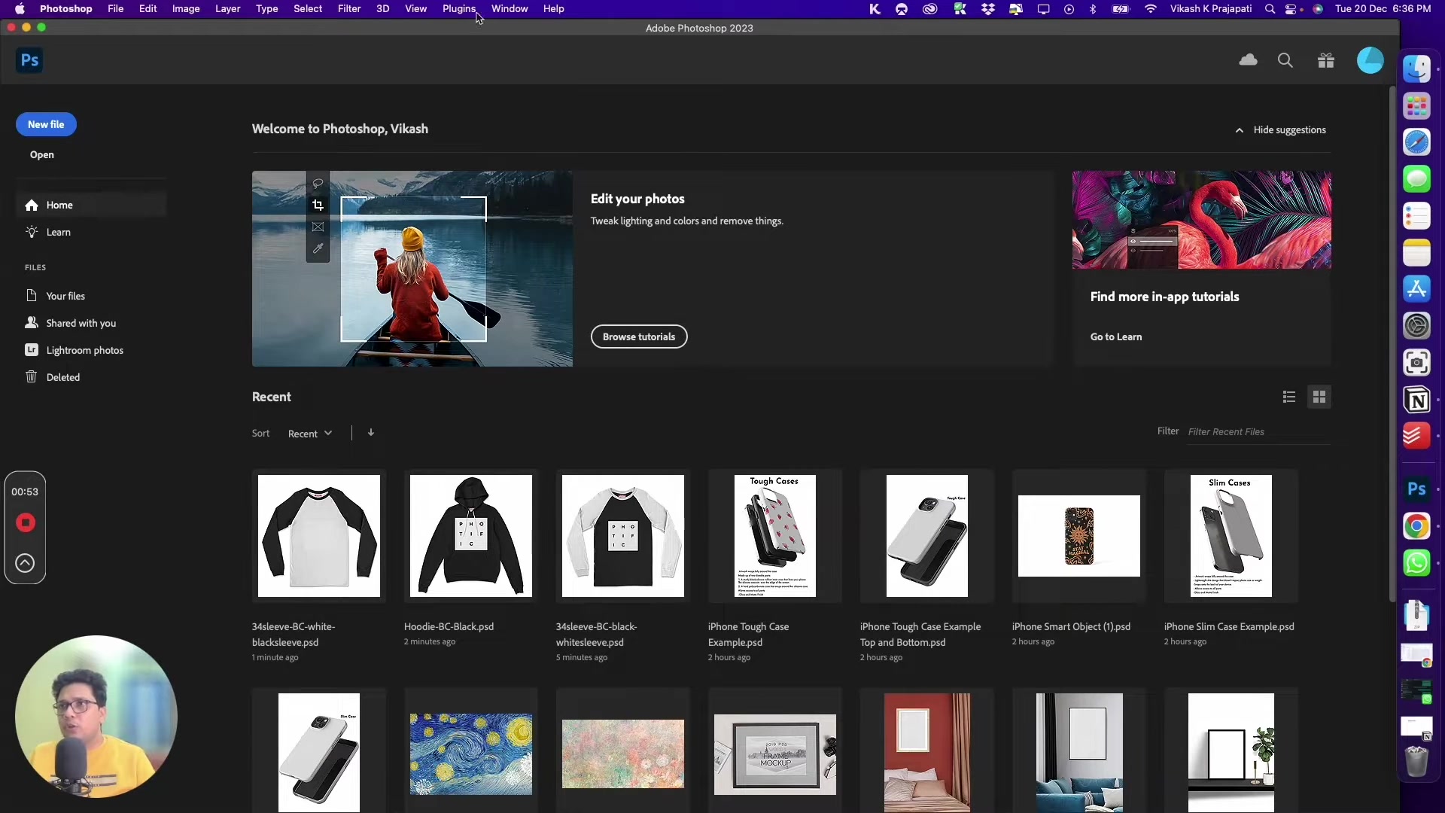Open the Sort Recent dropdown

(x=309, y=433)
